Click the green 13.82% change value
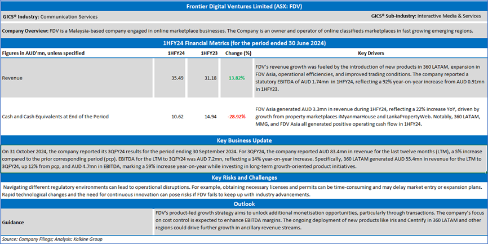488x244 pixels. (x=237, y=78)
